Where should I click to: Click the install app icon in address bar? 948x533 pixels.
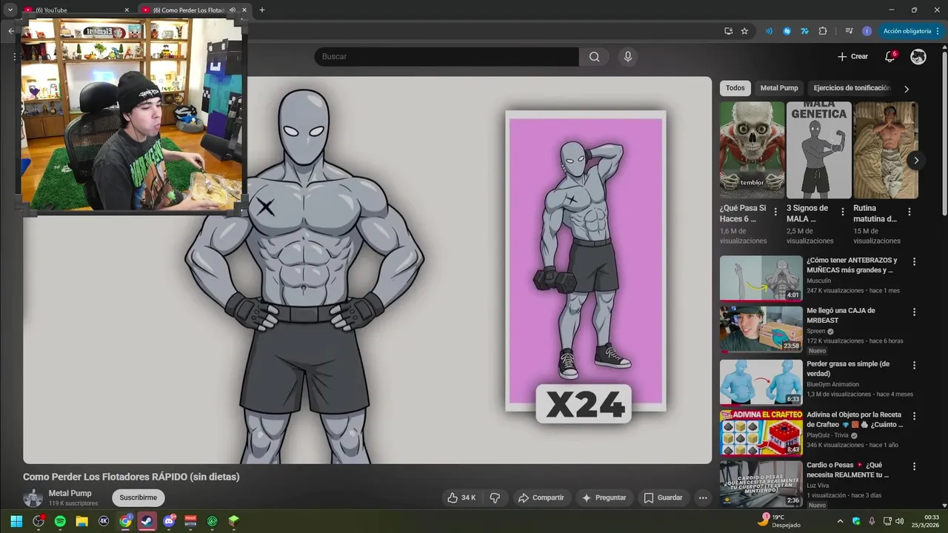point(729,31)
